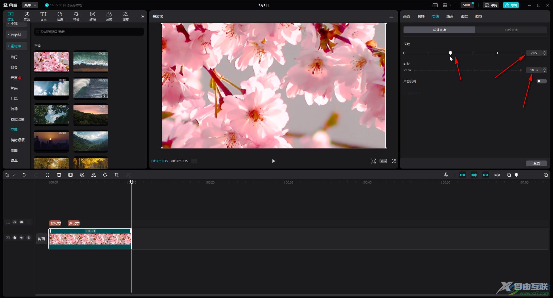Switch to the 音频 properties tab

(421, 17)
